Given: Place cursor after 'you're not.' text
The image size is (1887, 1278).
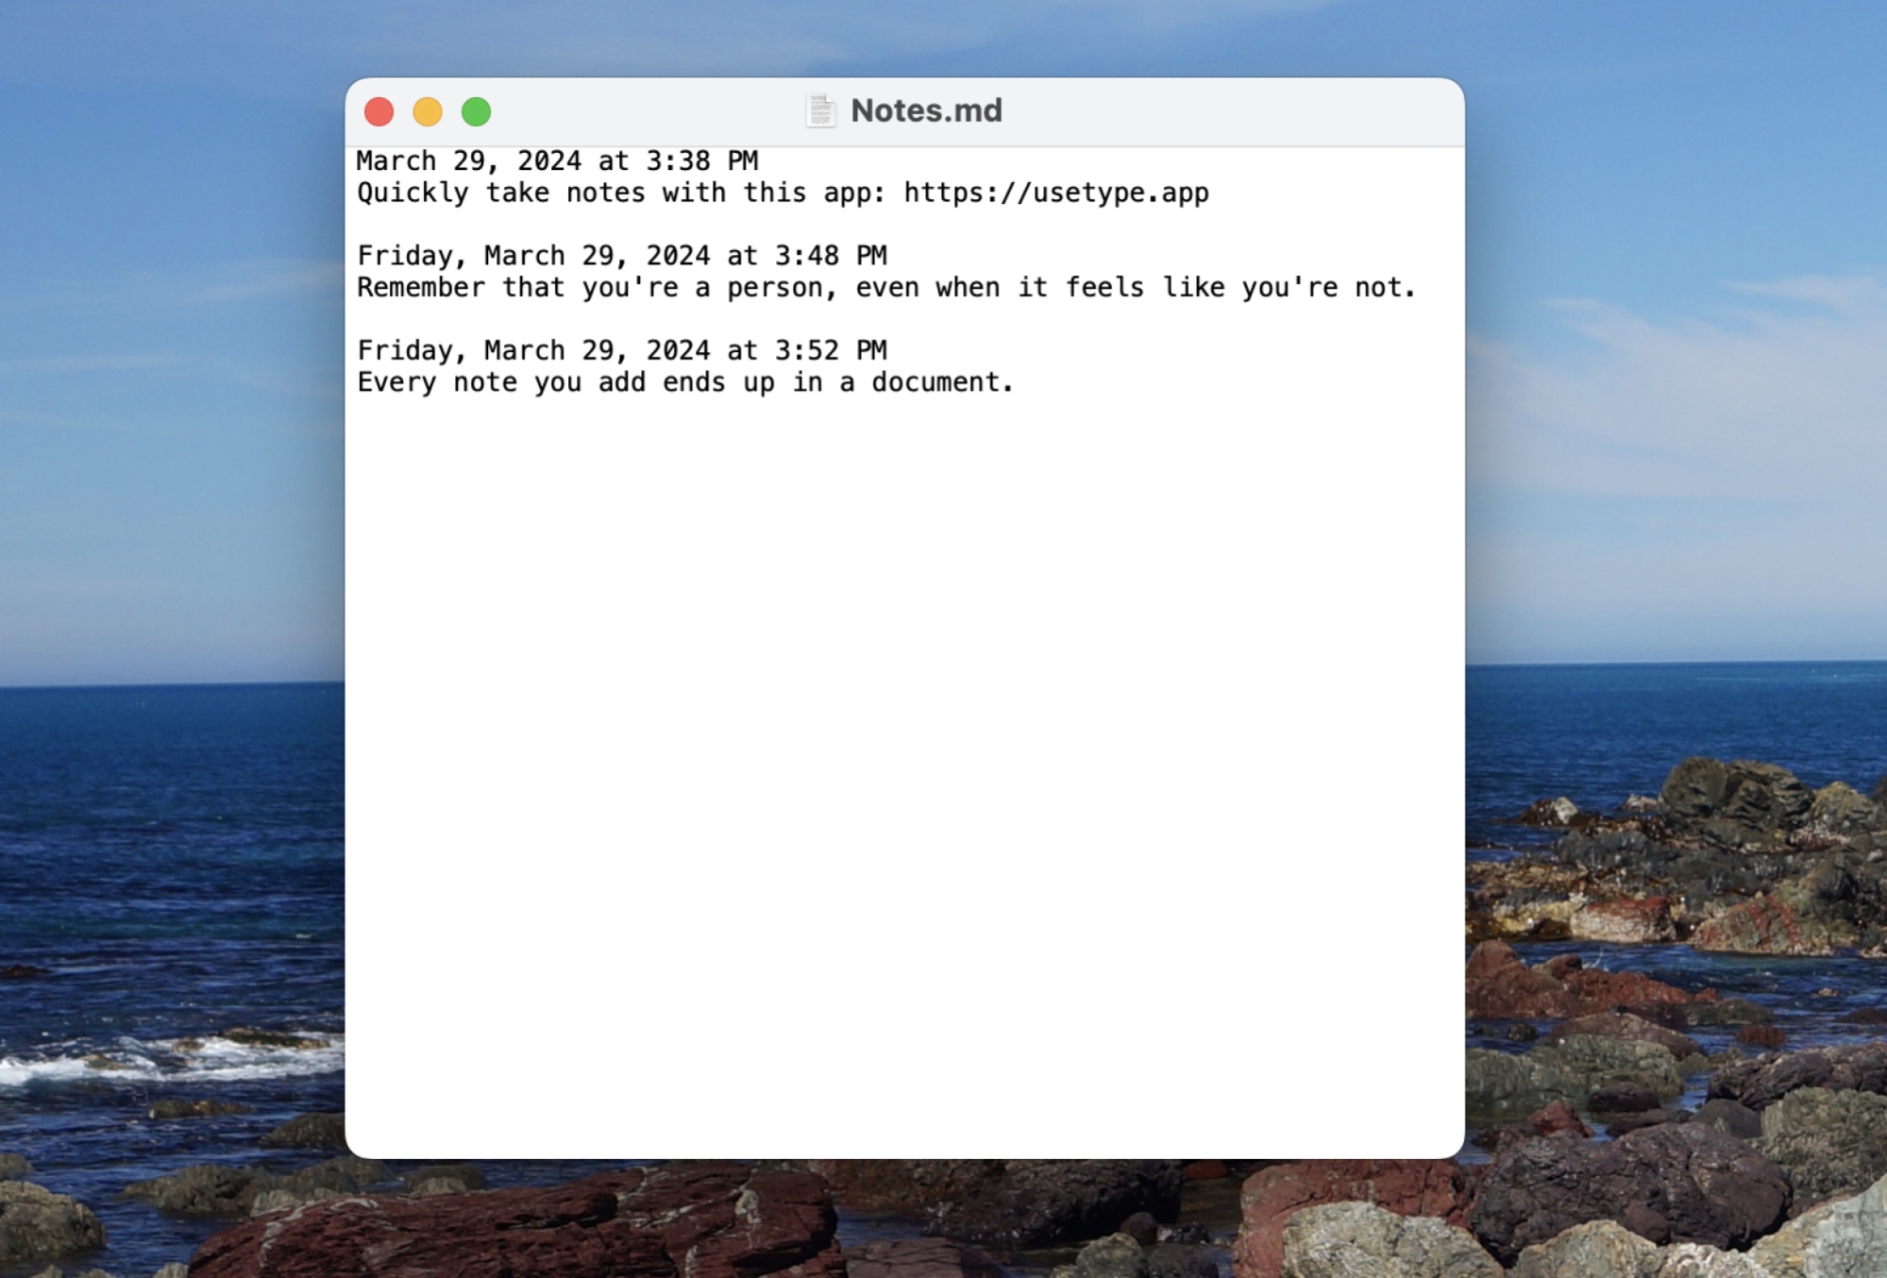Looking at the screenshot, I should (1419, 288).
